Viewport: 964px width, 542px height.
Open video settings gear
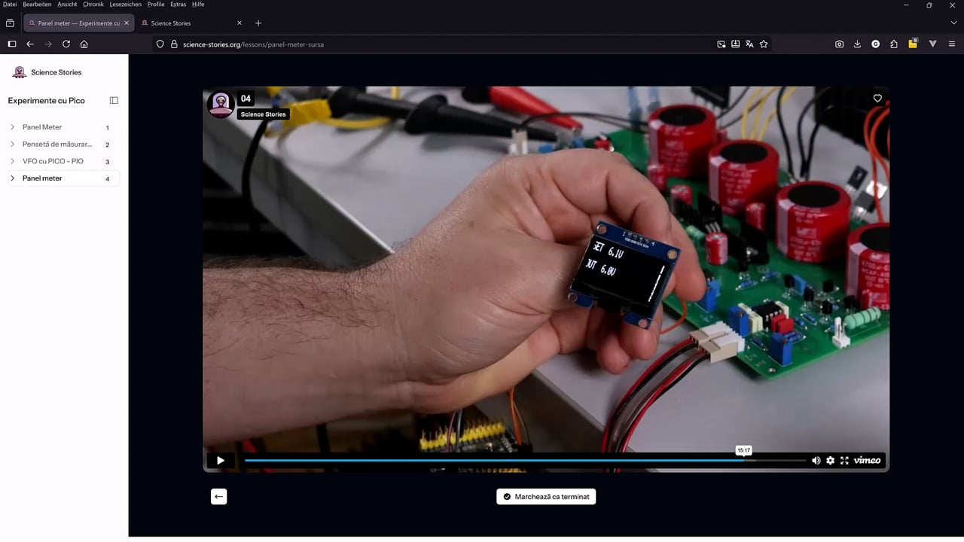tap(830, 461)
